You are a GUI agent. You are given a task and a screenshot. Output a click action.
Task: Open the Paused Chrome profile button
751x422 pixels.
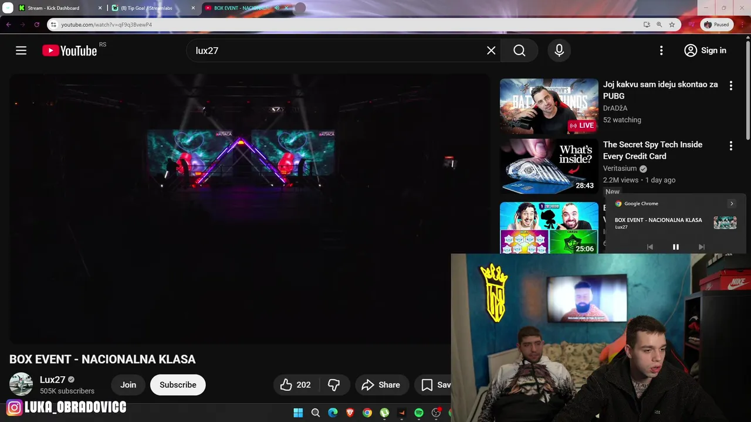click(x=716, y=25)
